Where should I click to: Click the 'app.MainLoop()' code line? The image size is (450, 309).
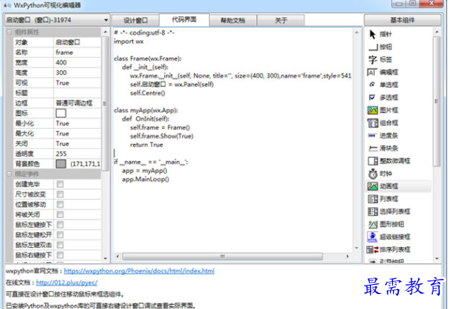146,179
